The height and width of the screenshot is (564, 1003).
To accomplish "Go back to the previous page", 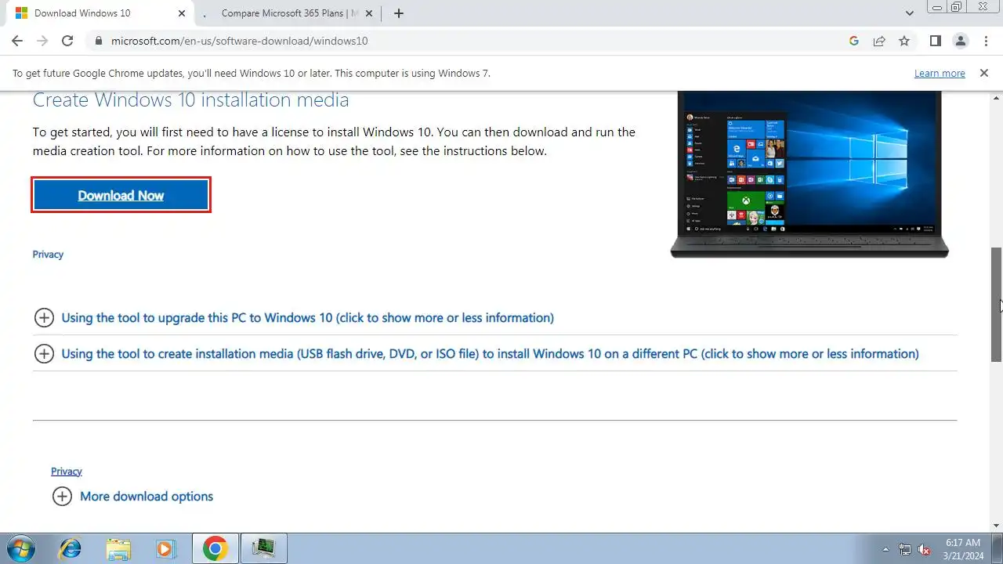I will click(17, 41).
